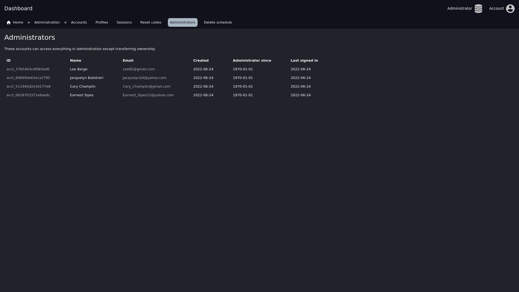Click email Jacquelyn24@yahoo.com
This screenshot has width=519, height=292.
pyautogui.click(x=144, y=78)
